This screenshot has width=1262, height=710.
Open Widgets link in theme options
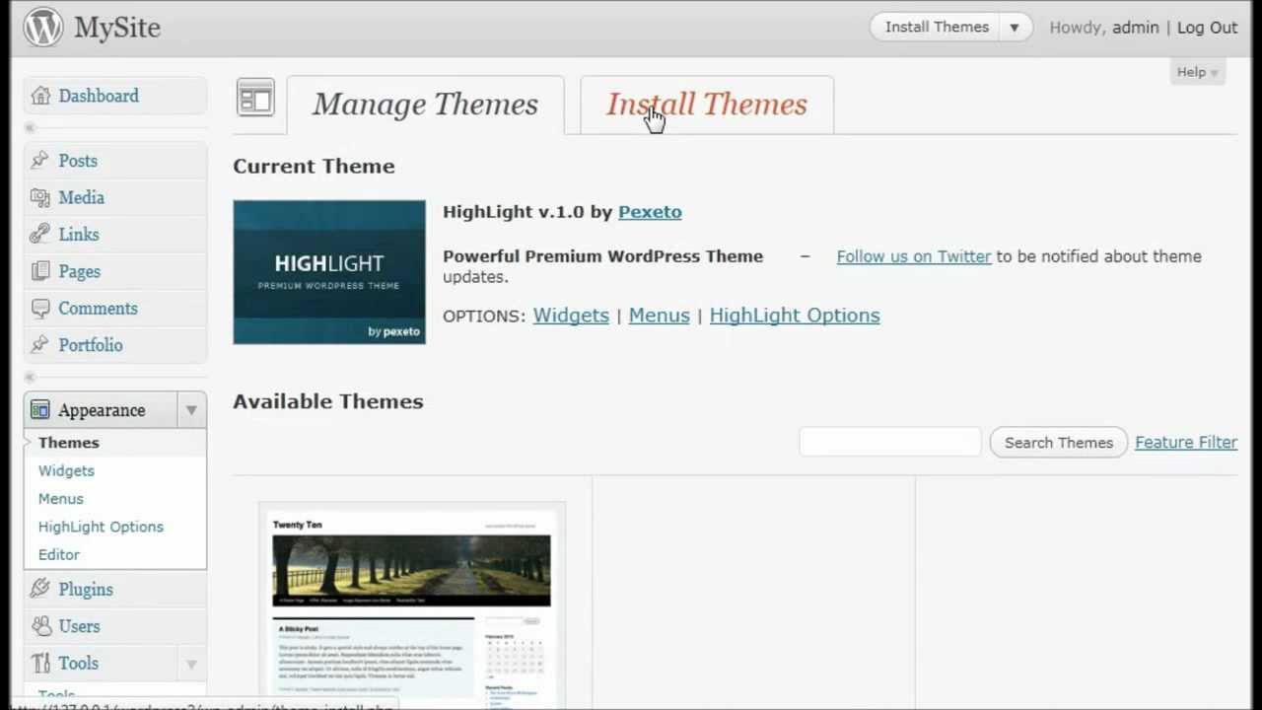[x=571, y=316]
